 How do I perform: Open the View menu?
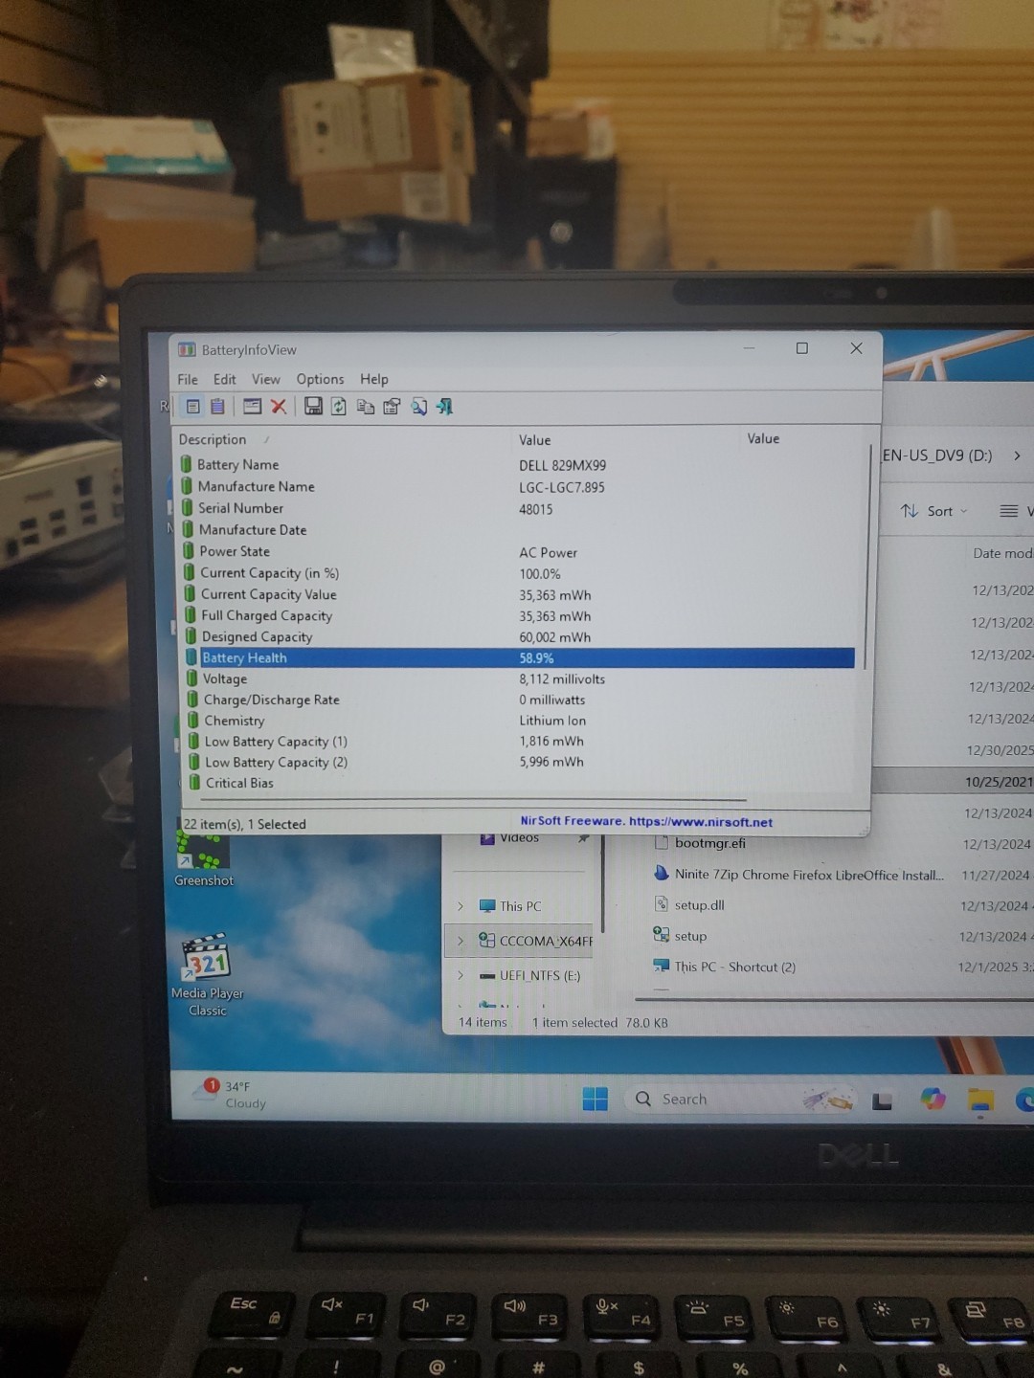tap(266, 379)
